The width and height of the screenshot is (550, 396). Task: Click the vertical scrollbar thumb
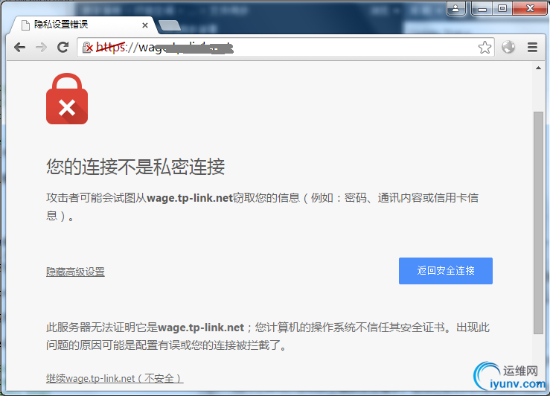click(x=538, y=223)
